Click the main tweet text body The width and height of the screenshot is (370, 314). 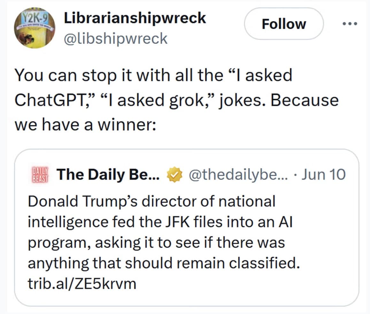[176, 100]
